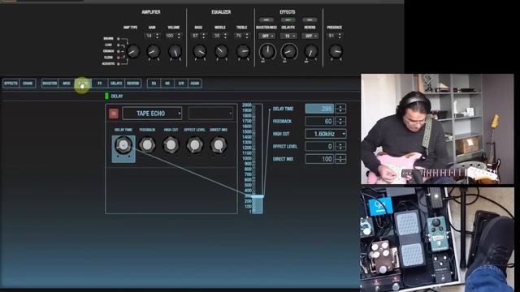Adjust the equalizer Treble knob
The image size is (520, 292).
[x=243, y=51]
